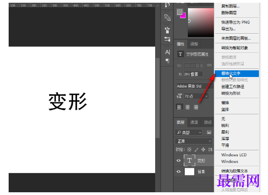This screenshot has width=268, height=195.
Task: Lock image pixels brush icon
Action: tap(197, 149)
